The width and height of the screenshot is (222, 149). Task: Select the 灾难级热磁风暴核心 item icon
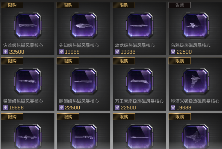coord(28,25)
